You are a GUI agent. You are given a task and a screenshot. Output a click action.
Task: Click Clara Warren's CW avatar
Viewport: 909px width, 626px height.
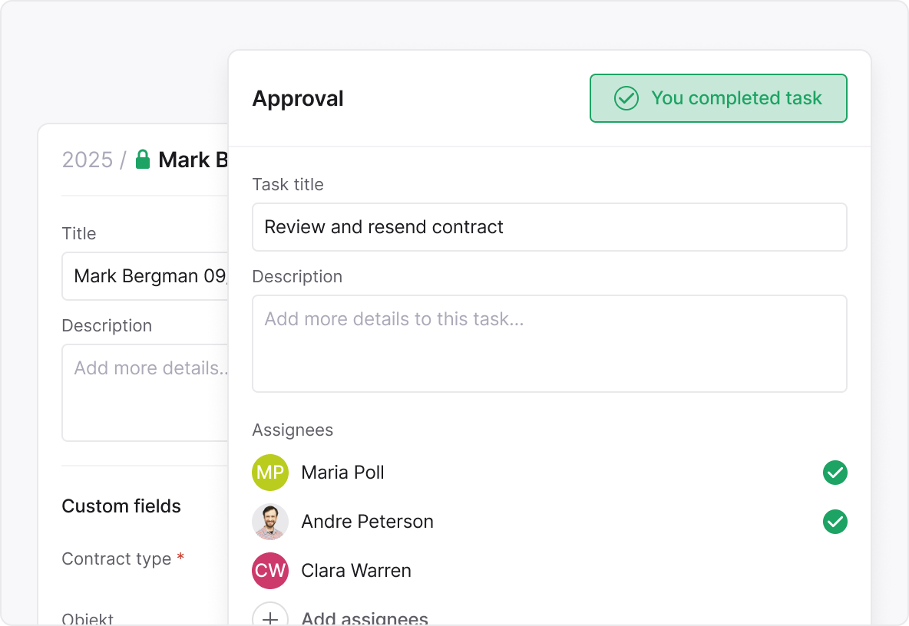coord(270,571)
